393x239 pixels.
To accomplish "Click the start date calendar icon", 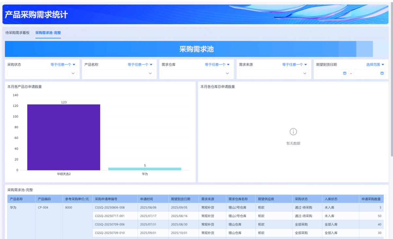I will click(345, 73).
